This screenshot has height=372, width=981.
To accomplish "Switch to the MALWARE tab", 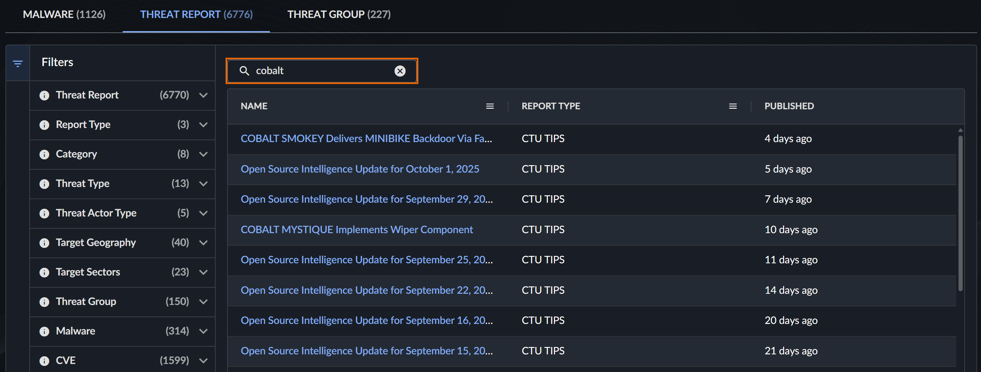I will [x=64, y=14].
